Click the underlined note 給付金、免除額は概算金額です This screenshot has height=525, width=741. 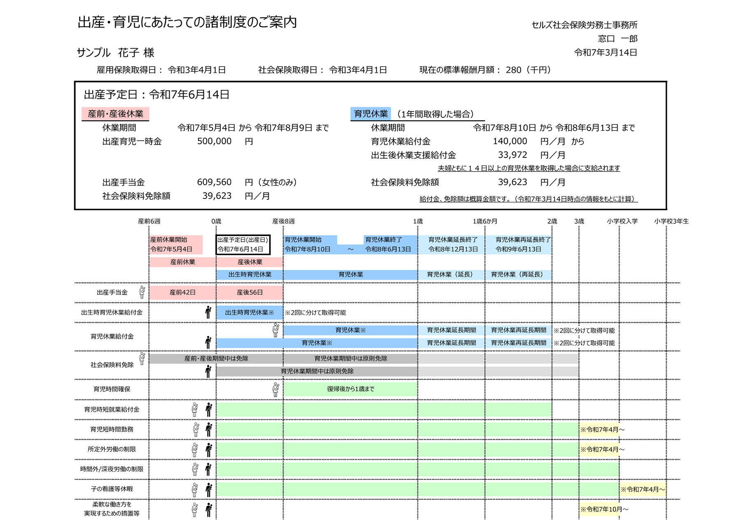coord(529,199)
